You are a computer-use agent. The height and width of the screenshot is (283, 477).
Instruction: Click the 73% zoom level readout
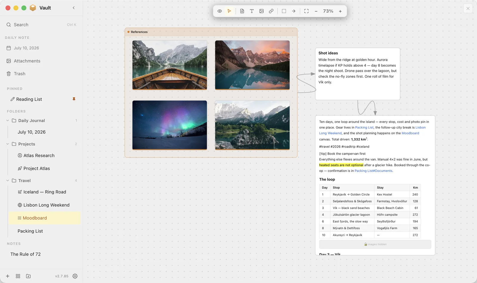point(328,11)
